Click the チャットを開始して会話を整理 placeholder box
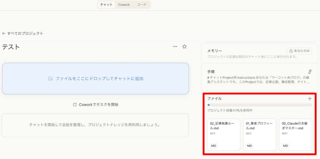The height and width of the screenshot is (159, 320). 95,125
